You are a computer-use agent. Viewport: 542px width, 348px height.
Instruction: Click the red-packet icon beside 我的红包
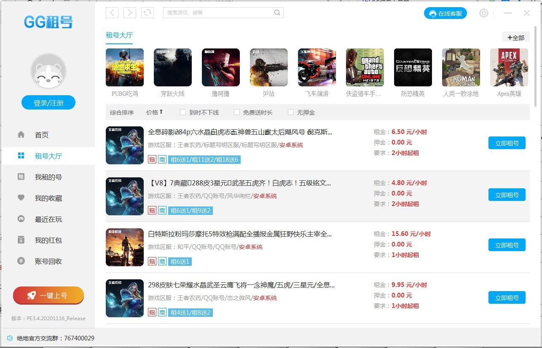click(x=21, y=240)
